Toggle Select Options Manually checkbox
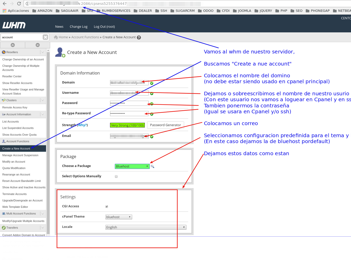 pyautogui.click(x=116, y=177)
